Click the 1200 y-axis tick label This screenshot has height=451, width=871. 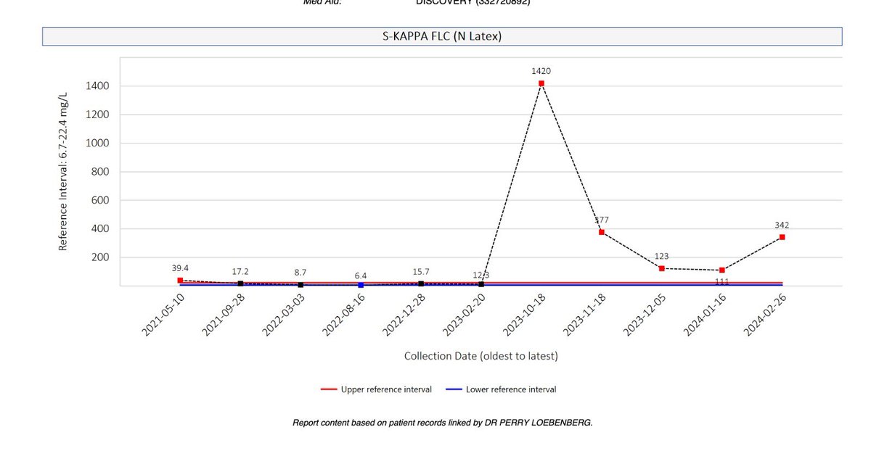pyautogui.click(x=97, y=115)
